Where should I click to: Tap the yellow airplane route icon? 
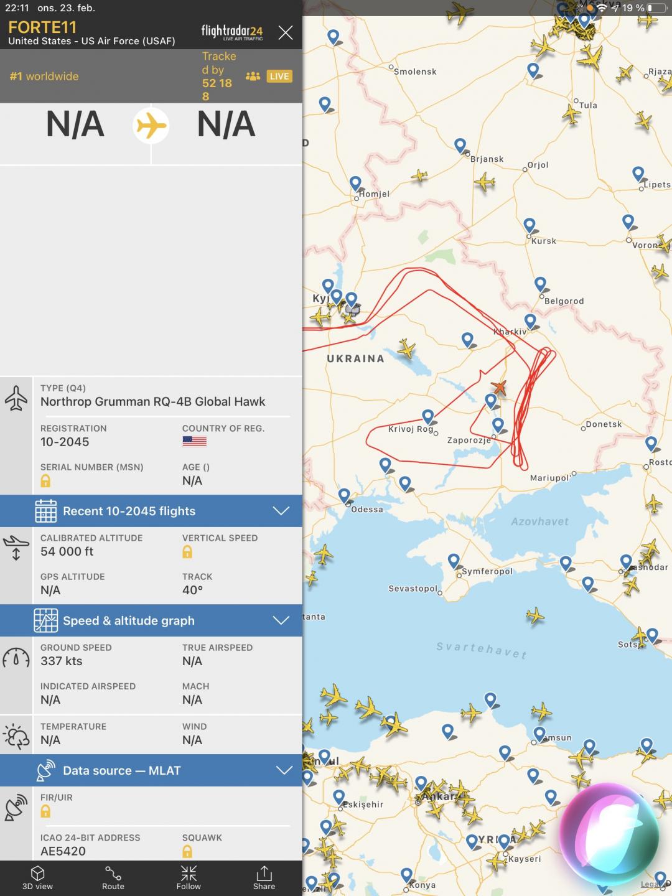point(151,126)
